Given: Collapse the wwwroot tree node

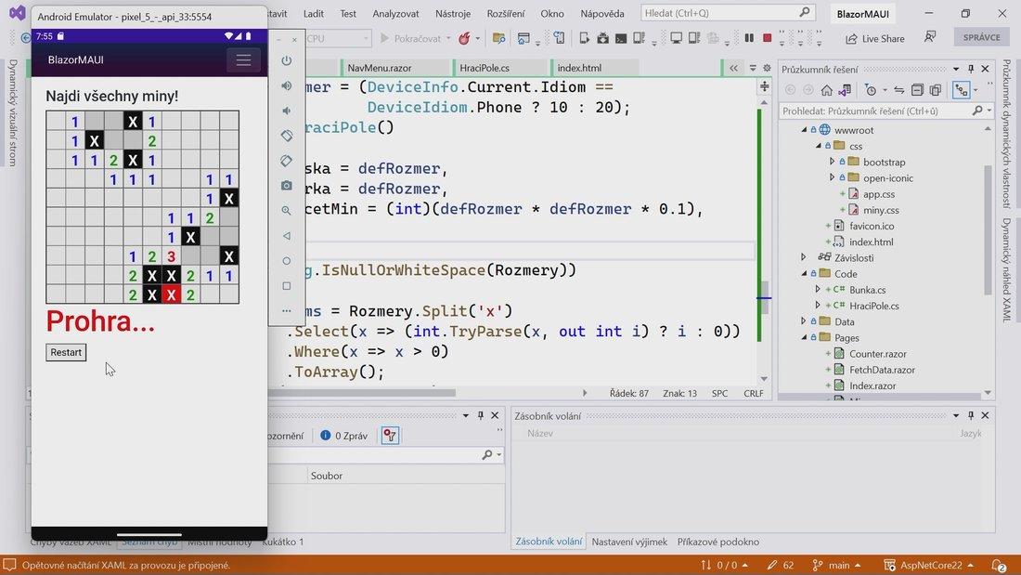Looking at the screenshot, I should pyautogui.click(x=804, y=130).
